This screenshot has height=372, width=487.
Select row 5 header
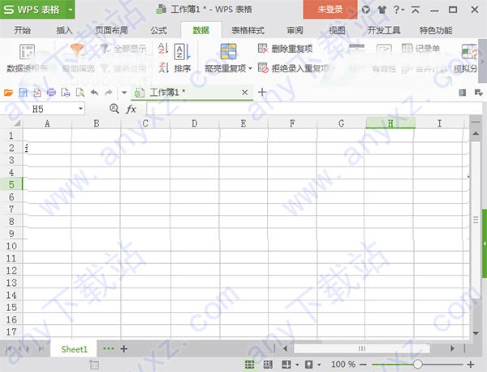coord(11,184)
